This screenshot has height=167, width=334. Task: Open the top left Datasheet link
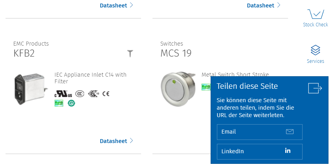click(113, 6)
